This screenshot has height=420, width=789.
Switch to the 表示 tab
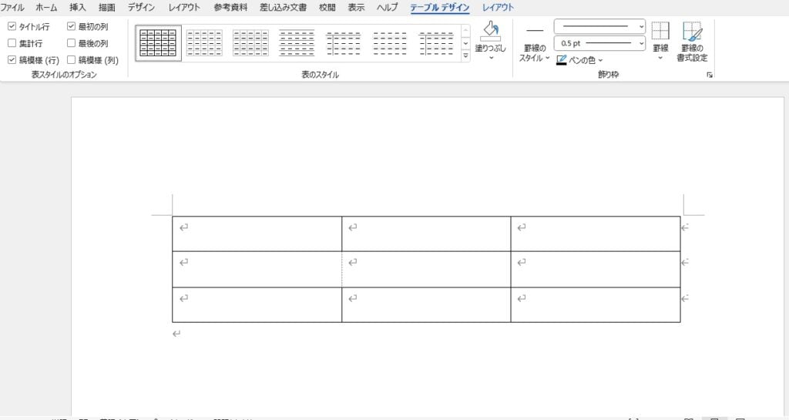tap(356, 8)
